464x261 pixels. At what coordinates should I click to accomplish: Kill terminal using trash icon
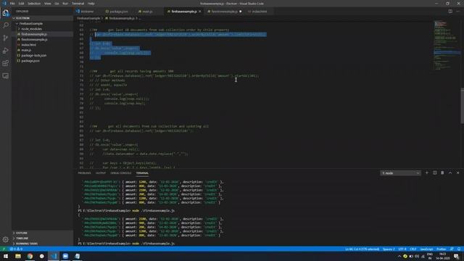click(442, 173)
